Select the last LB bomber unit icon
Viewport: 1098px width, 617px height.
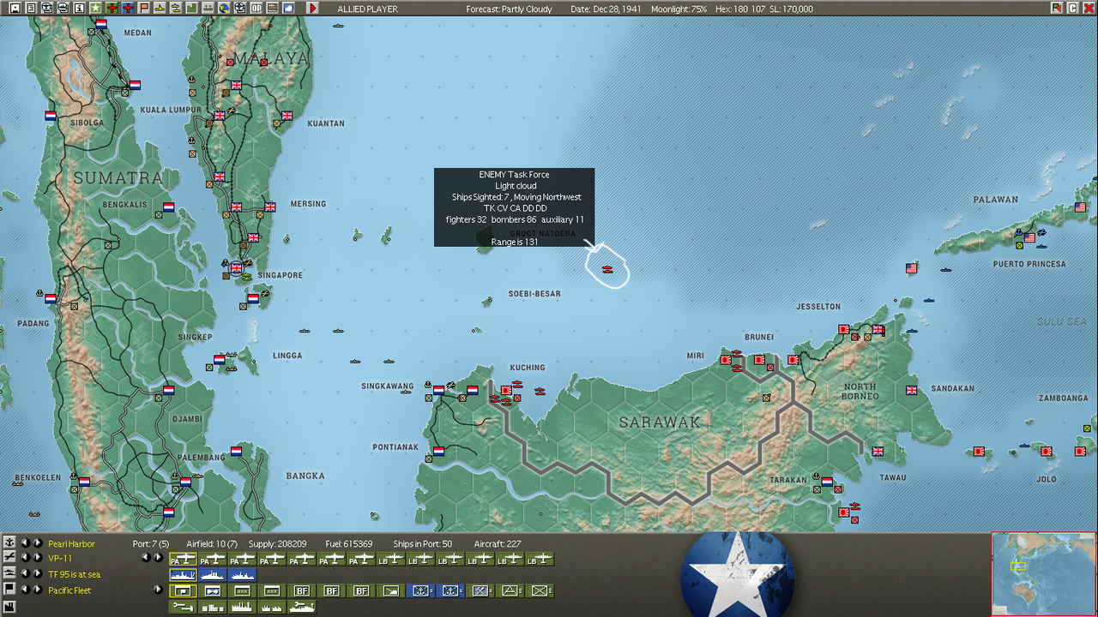point(540,559)
